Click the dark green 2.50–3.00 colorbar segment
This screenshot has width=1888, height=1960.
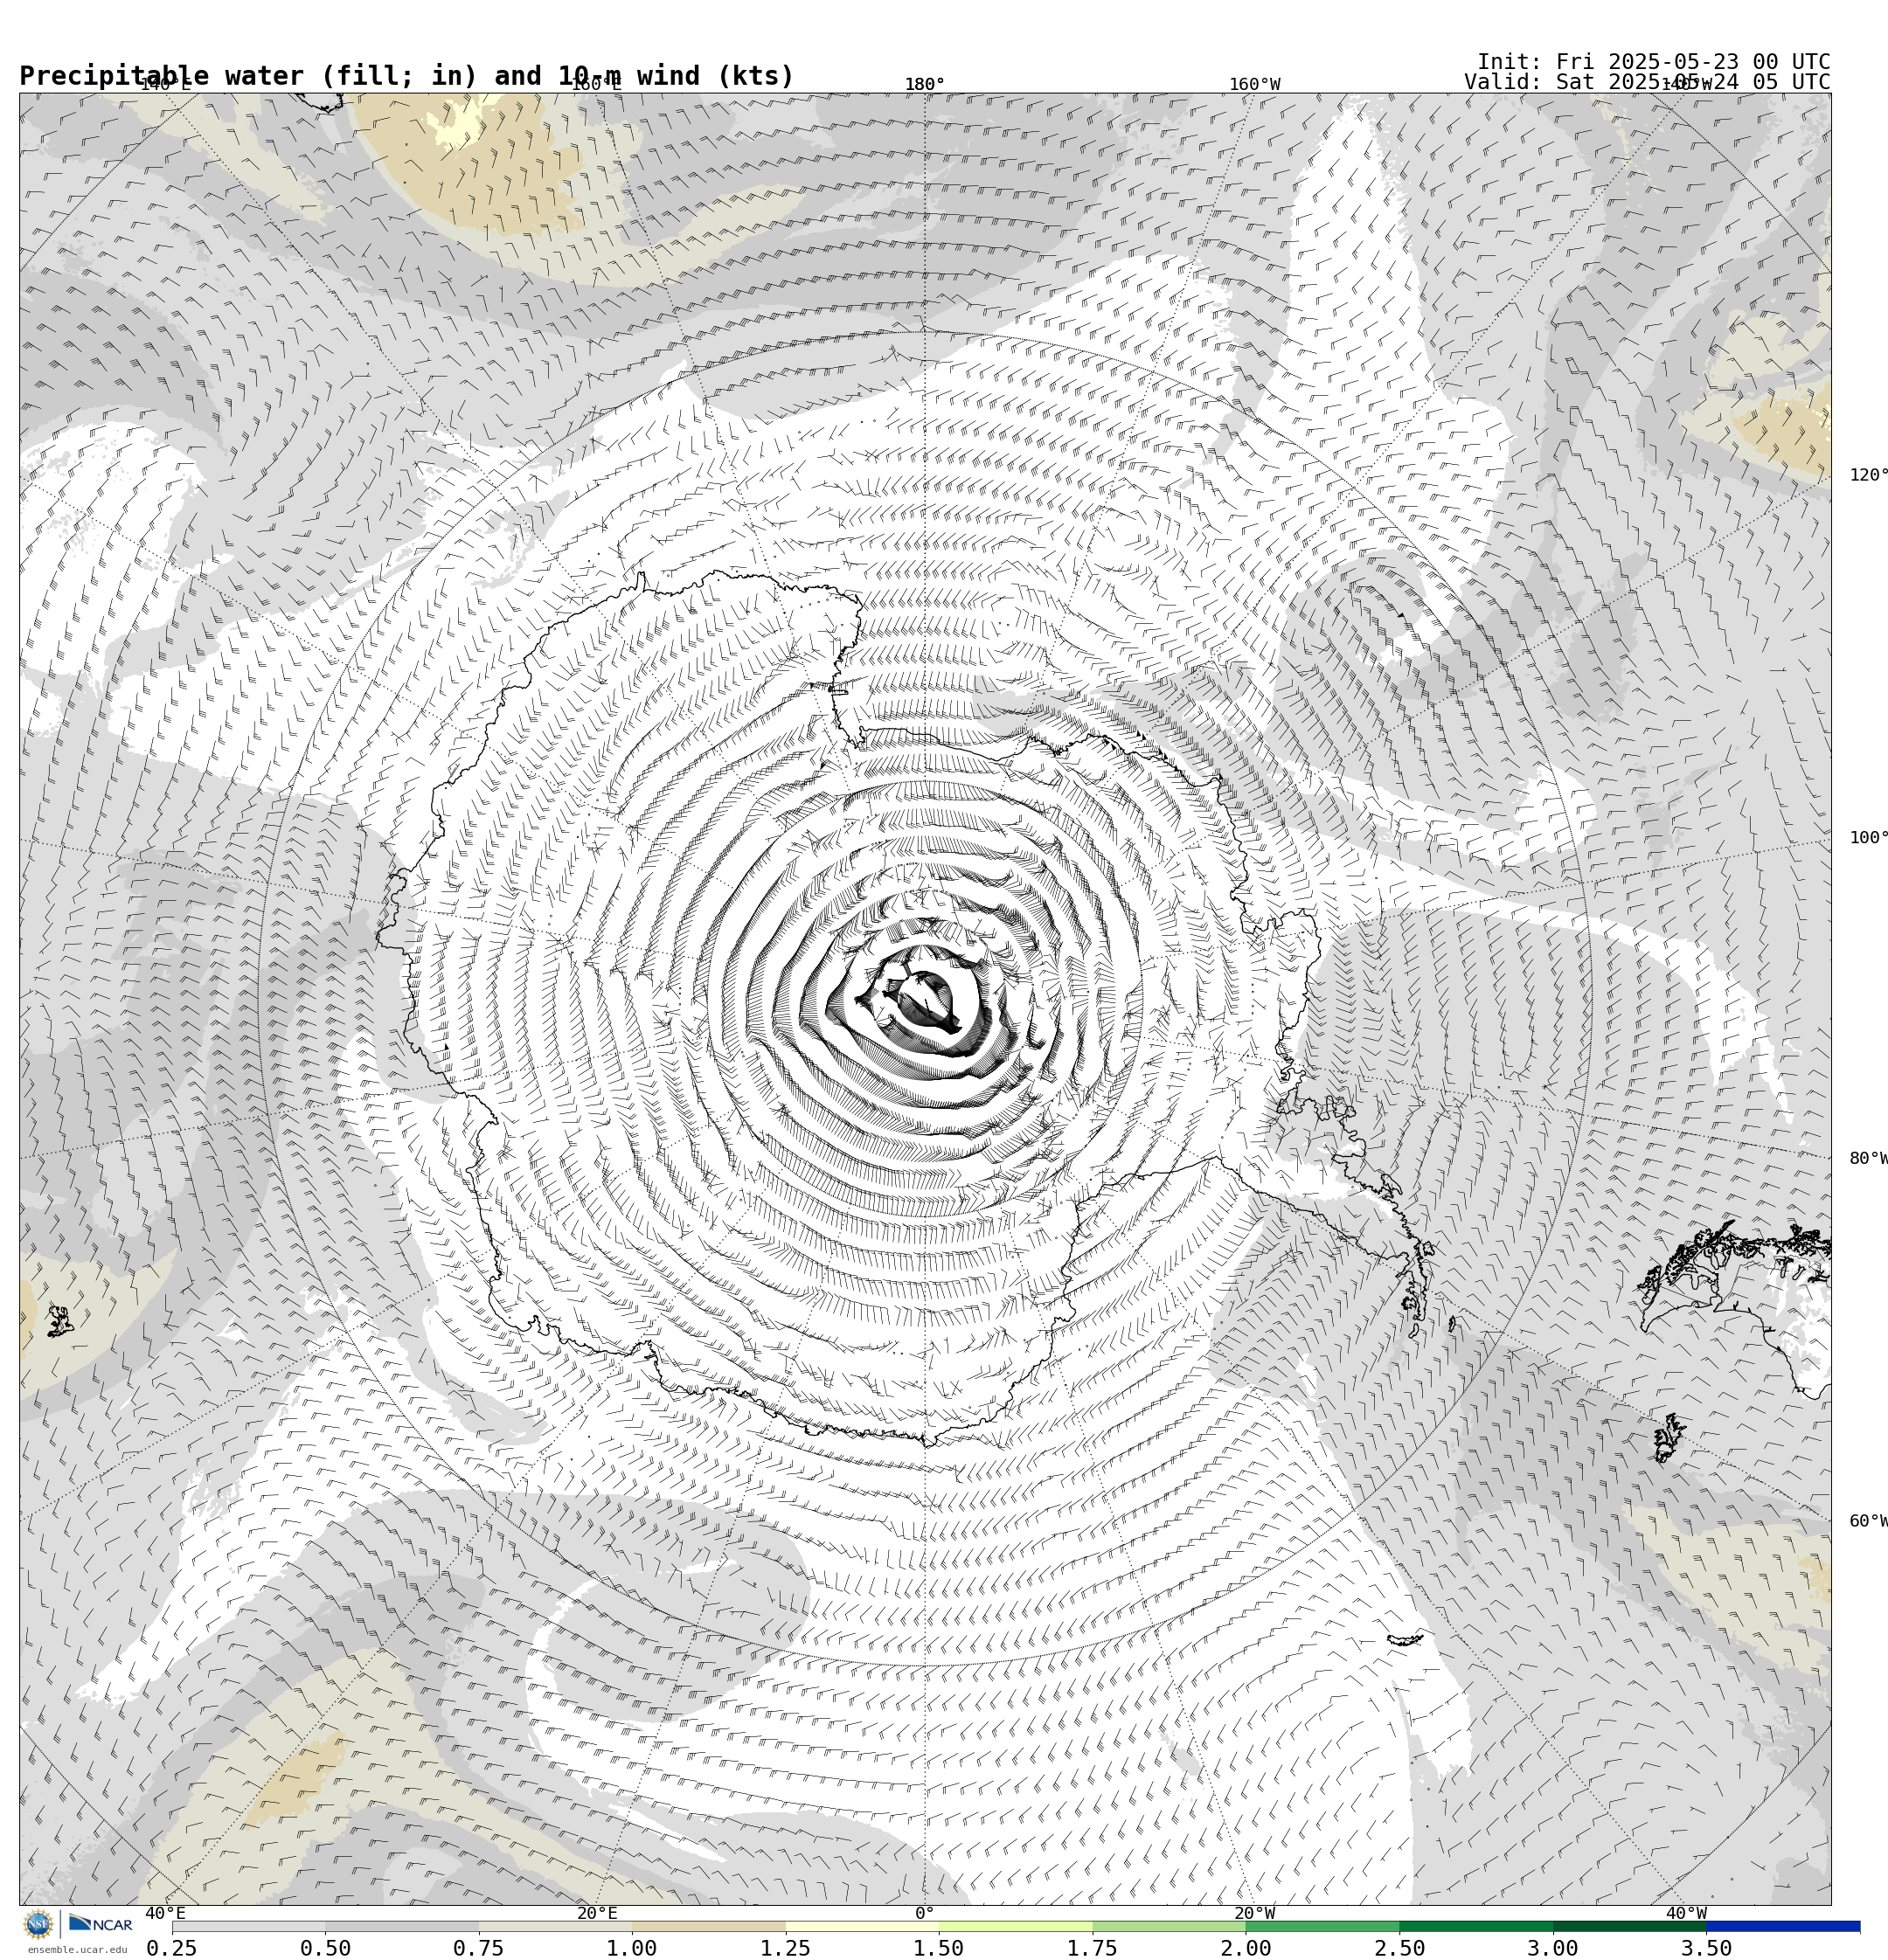tap(1475, 1926)
